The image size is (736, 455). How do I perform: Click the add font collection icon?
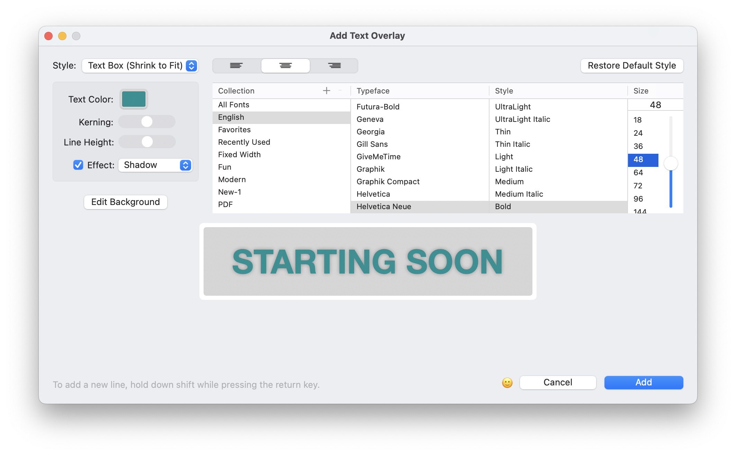point(326,90)
